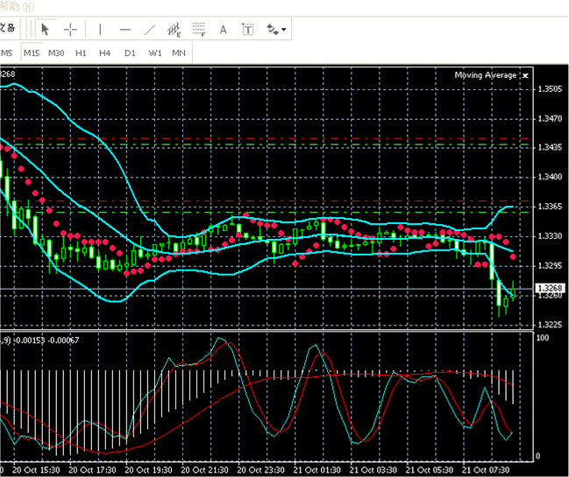Viewport: 569px width, 477px height.
Task: Click the Moving Average label text
Action: point(486,75)
